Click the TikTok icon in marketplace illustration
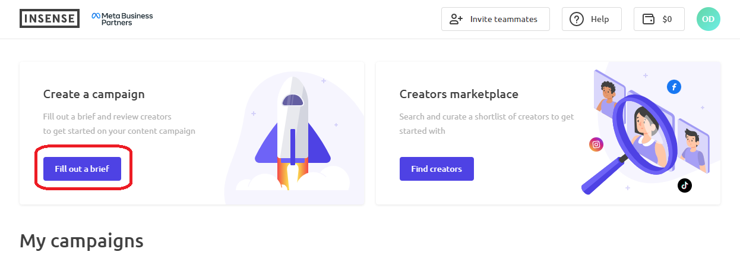The height and width of the screenshot is (261, 740). coord(685,185)
